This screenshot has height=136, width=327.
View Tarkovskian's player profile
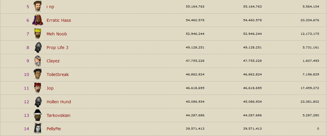tap(59, 115)
